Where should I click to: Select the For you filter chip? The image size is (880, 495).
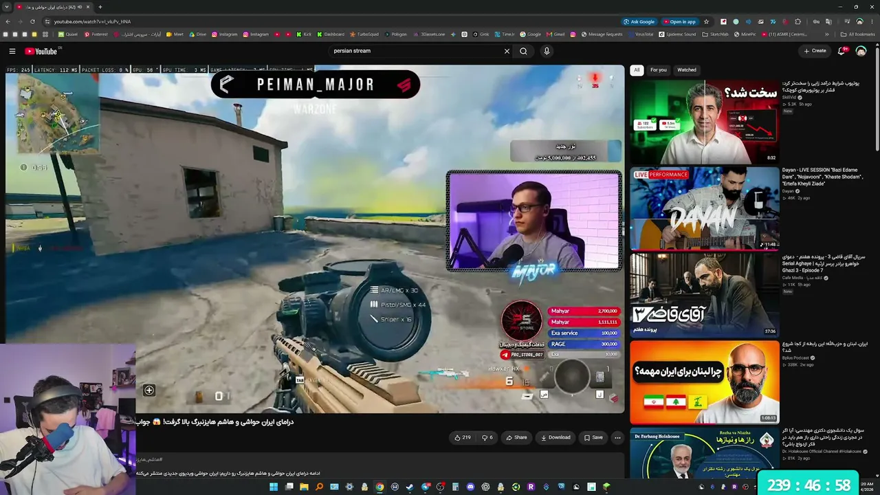(659, 69)
